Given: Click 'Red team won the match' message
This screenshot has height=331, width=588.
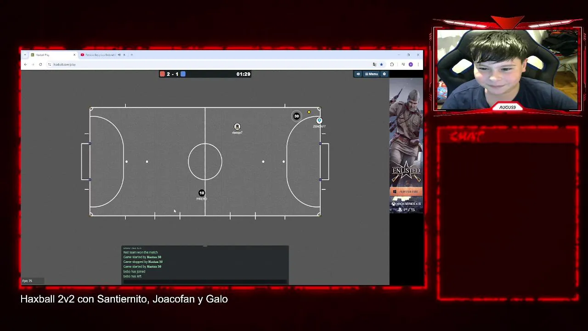Looking at the screenshot, I should [141, 252].
